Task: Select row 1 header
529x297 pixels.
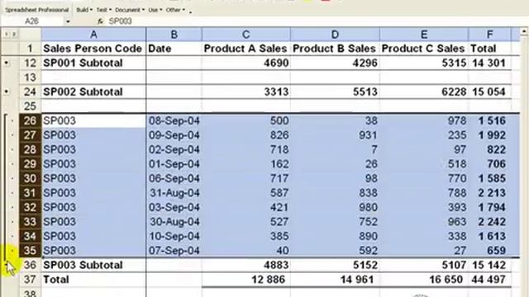Action: coord(30,49)
